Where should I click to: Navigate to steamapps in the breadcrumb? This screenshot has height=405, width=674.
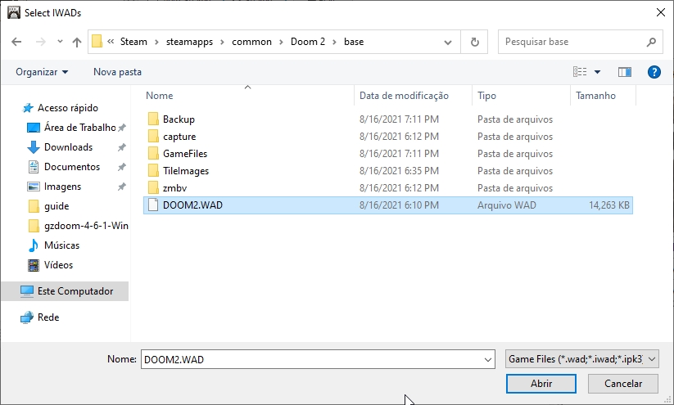tap(189, 42)
